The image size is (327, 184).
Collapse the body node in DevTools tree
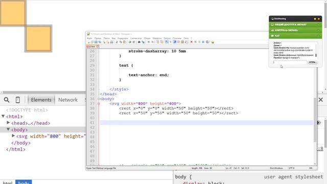[x=8, y=129]
